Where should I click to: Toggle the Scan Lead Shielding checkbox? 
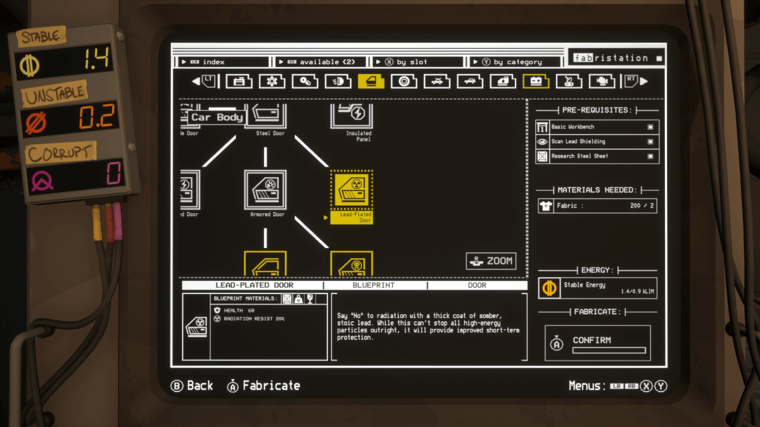650,142
